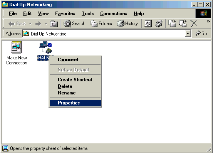Screen dimensions: 213x153
Task: Open the Help menu
Action: 139,13
